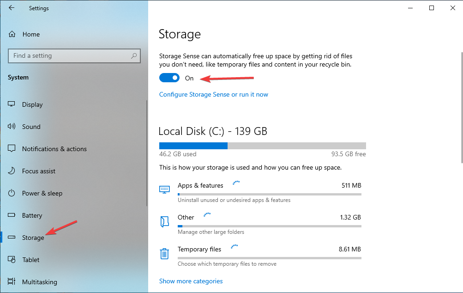Click the Home house icon
Image resolution: width=463 pixels, height=293 pixels.
[12, 34]
